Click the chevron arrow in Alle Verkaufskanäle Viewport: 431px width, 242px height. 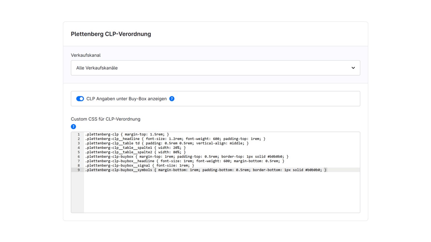(353, 68)
